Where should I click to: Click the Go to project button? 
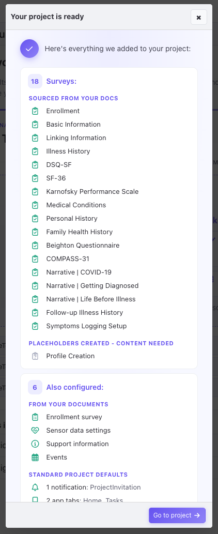coord(177,515)
